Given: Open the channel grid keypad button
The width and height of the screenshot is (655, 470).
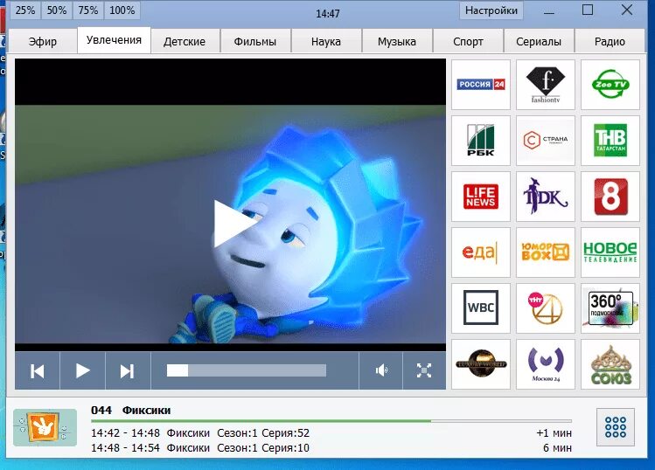Looking at the screenshot, I should pyautogui.click(x=616, y=427).
